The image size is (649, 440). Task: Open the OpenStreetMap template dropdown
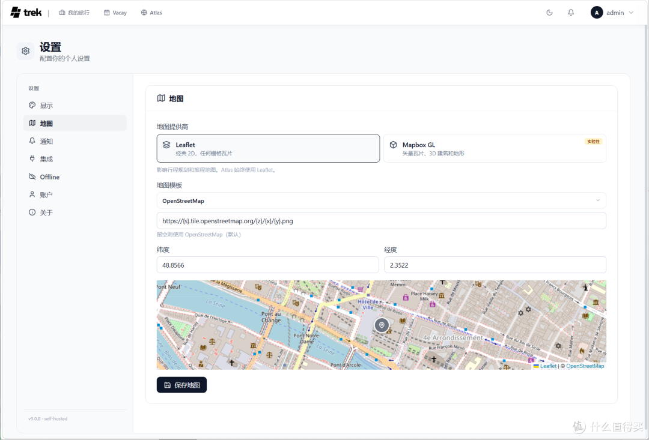click(381, 200)
